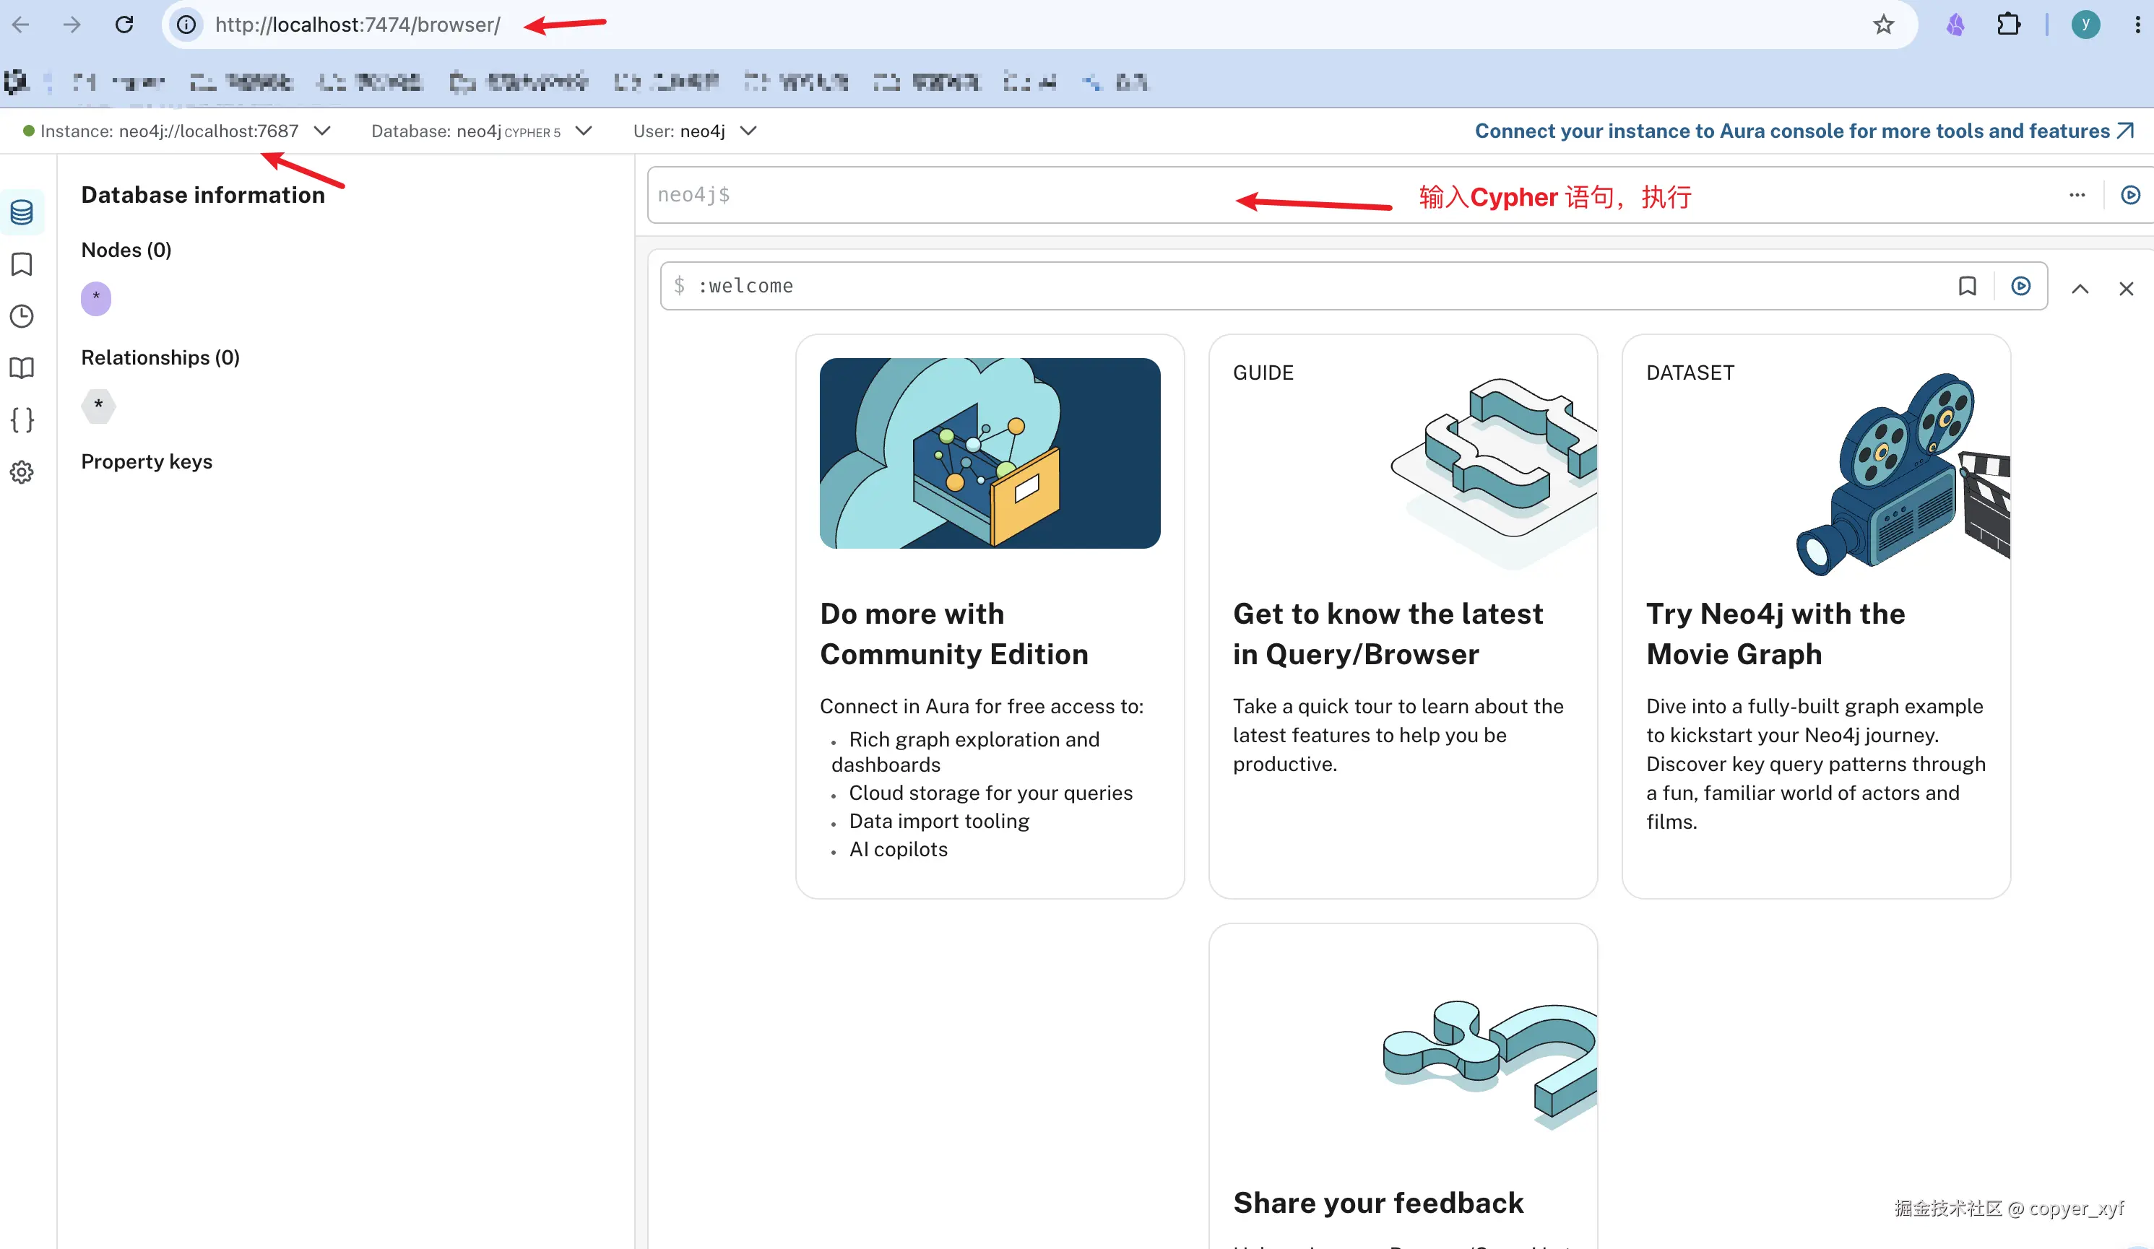Click the Database information title
Viewport: 2154px width, 1249px height.
tap(204, 195)
